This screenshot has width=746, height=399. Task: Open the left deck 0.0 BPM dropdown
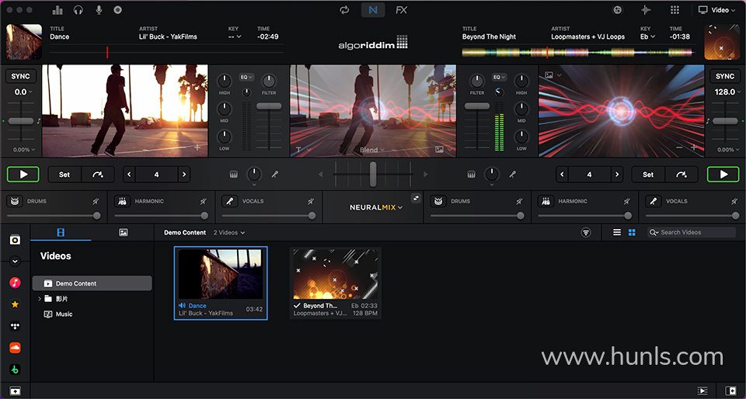pyautogui.click(x=23, y=92)
